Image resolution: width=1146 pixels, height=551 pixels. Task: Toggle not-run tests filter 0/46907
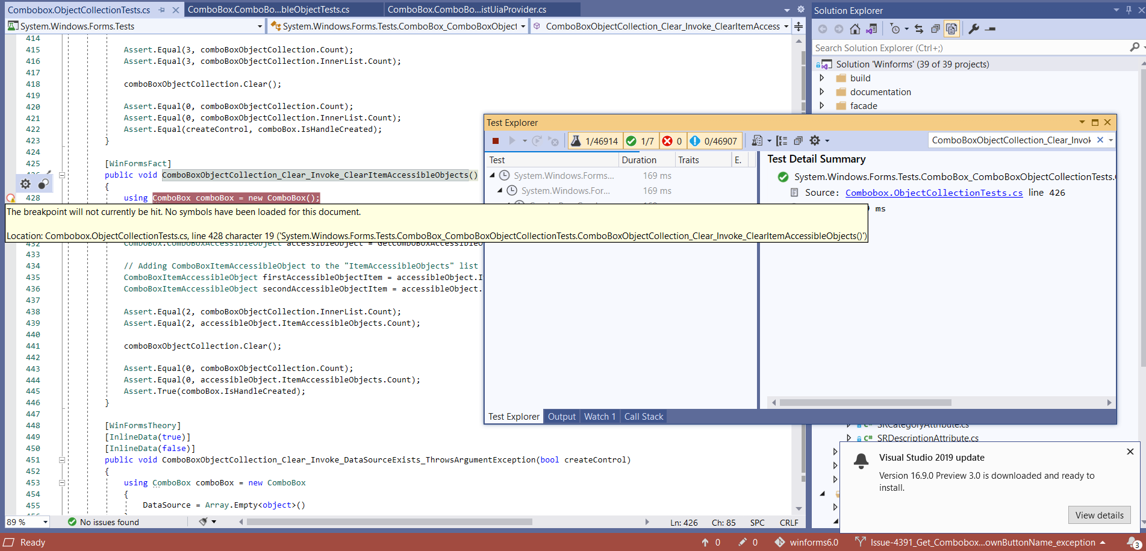click(714, 141)
